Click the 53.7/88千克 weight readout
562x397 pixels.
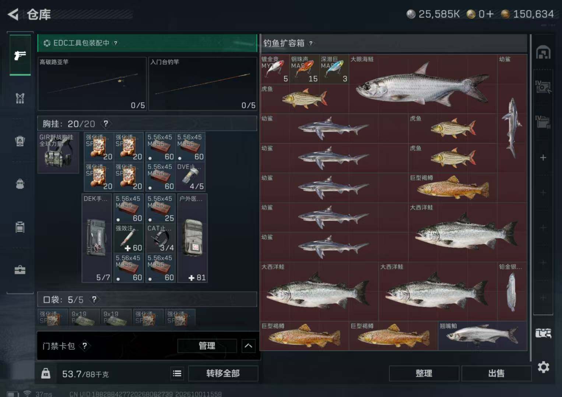[85, 374]
